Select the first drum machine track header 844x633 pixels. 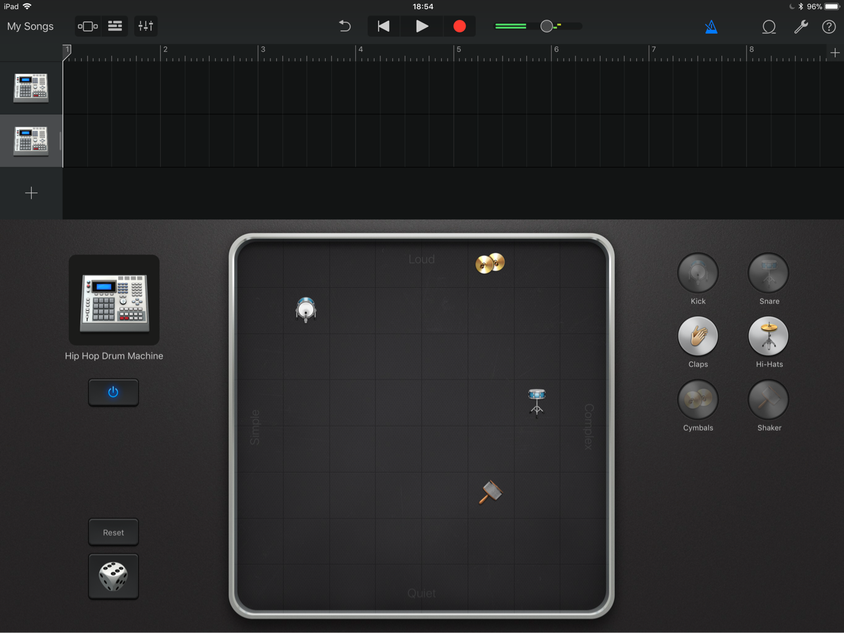[31, 88]
